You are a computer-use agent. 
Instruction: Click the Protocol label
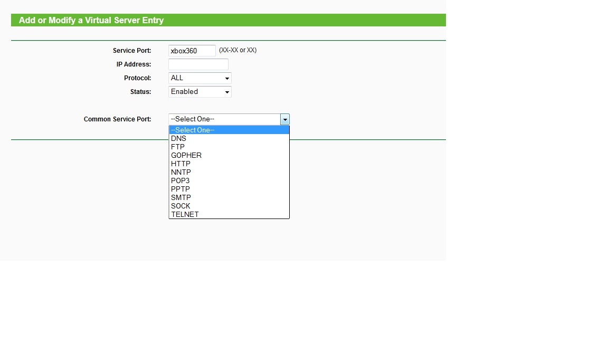point(138,78)
